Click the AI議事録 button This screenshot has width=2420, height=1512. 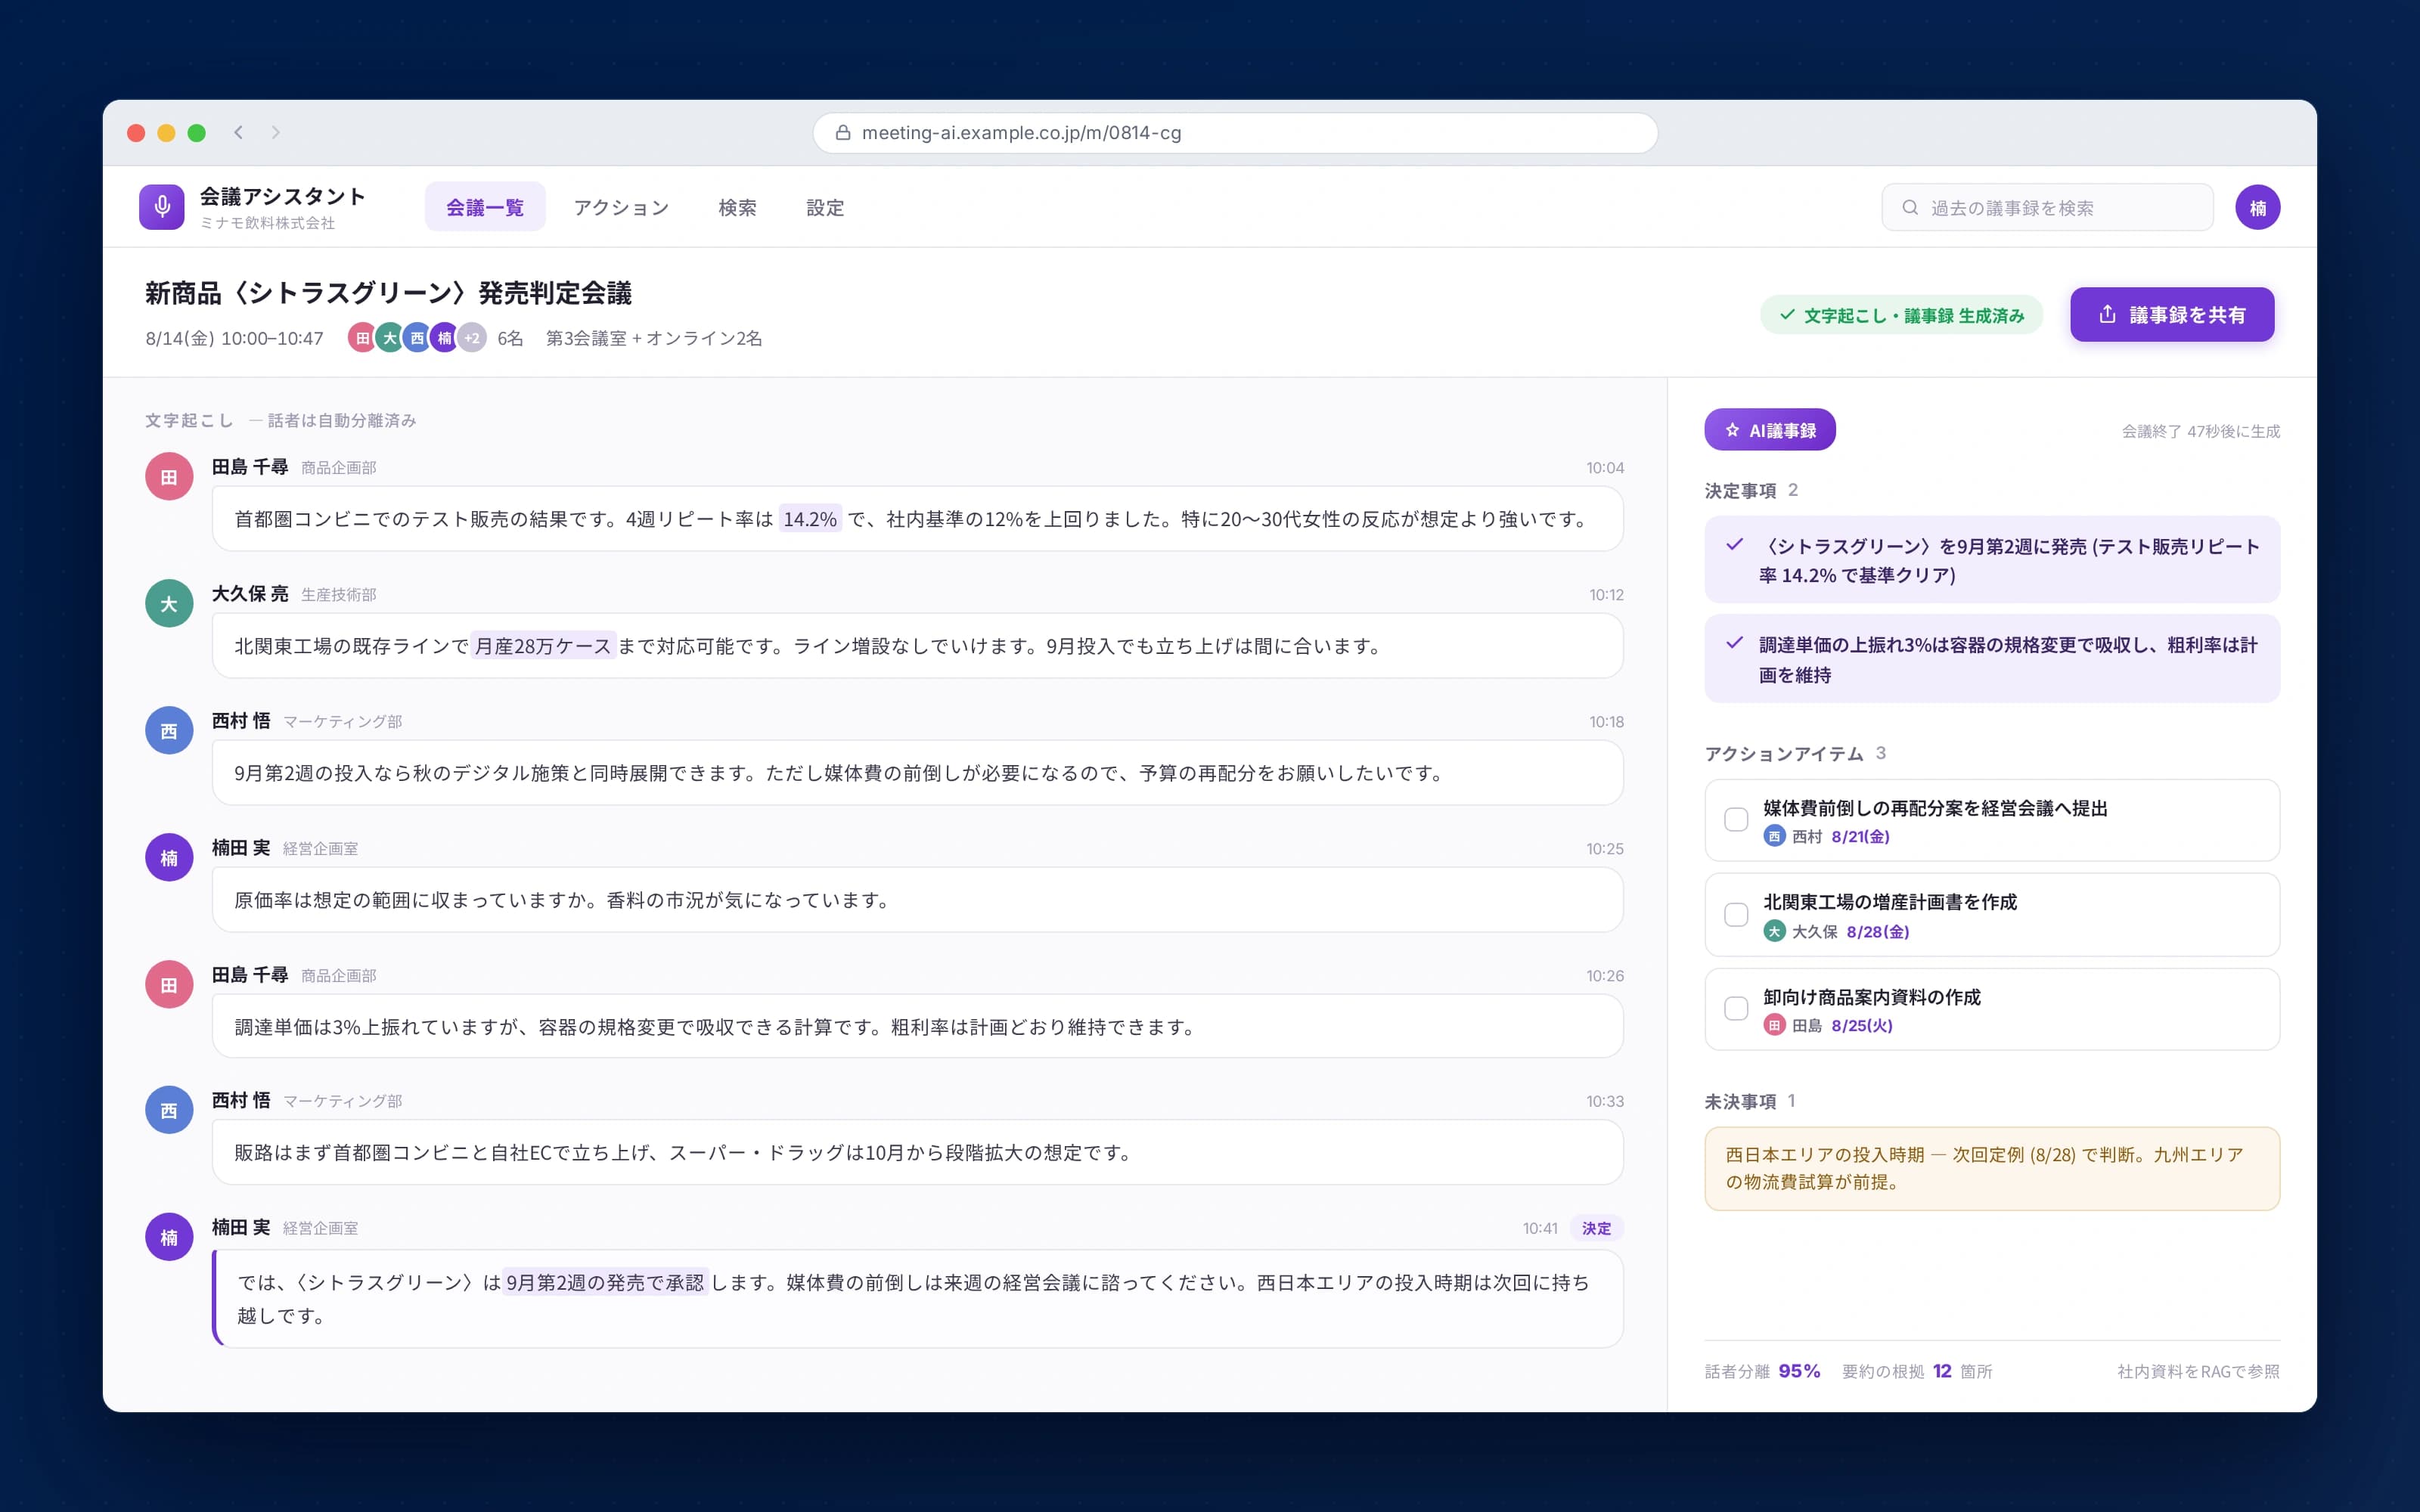click(1769, 430)
